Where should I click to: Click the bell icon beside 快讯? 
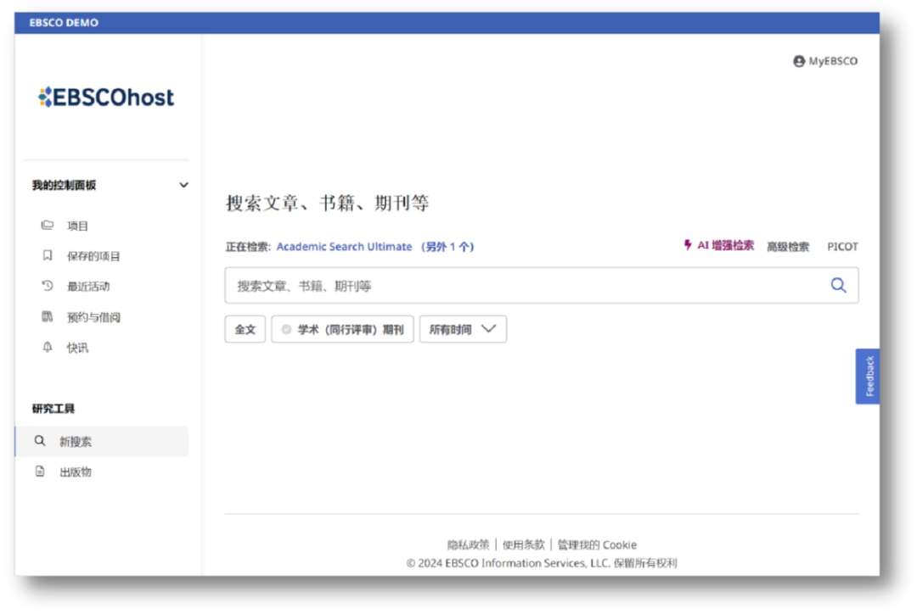coord(48,348)
